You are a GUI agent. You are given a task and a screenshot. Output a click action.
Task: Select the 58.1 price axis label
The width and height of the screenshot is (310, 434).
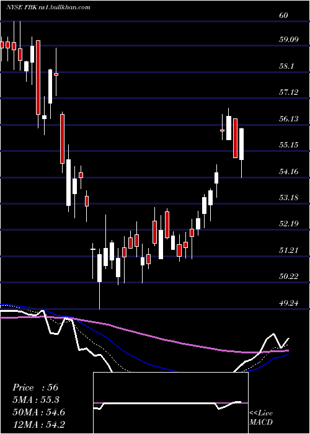point(286,66)
